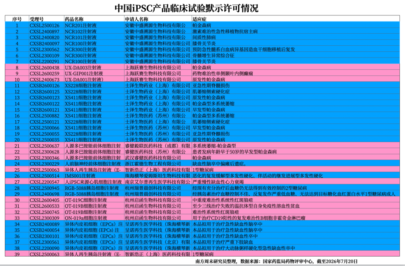
Task: Select cell CXSB2400089
Action: [x=45, y=224]
